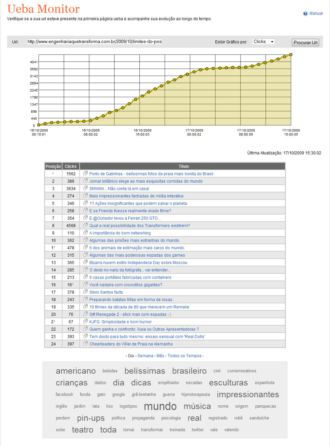Click external link icon beside Transformers row
Screen dimensions: 330x446
pos(85,225)
